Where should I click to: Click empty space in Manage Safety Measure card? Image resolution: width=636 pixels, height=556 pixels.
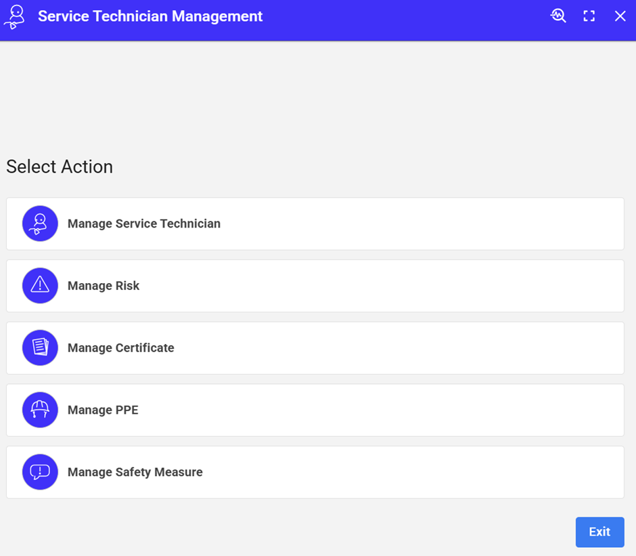(x=406, y=472)
